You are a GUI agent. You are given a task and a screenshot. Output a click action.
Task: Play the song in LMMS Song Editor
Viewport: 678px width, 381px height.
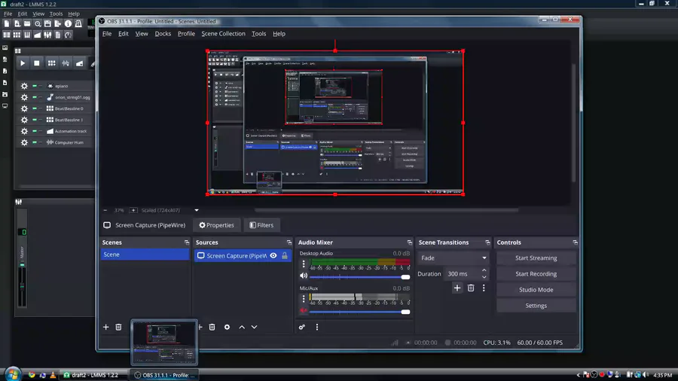pos(23,63)
